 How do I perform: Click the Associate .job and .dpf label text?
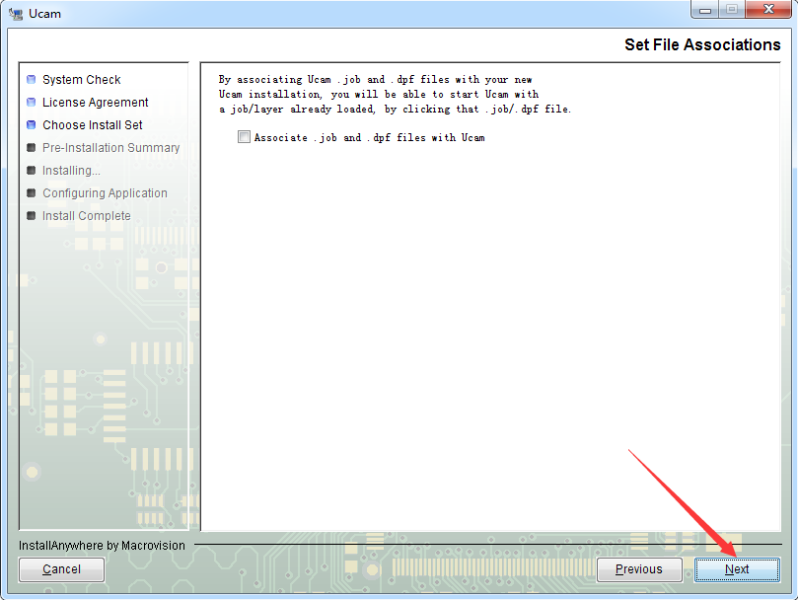click(x=370, y=137)
